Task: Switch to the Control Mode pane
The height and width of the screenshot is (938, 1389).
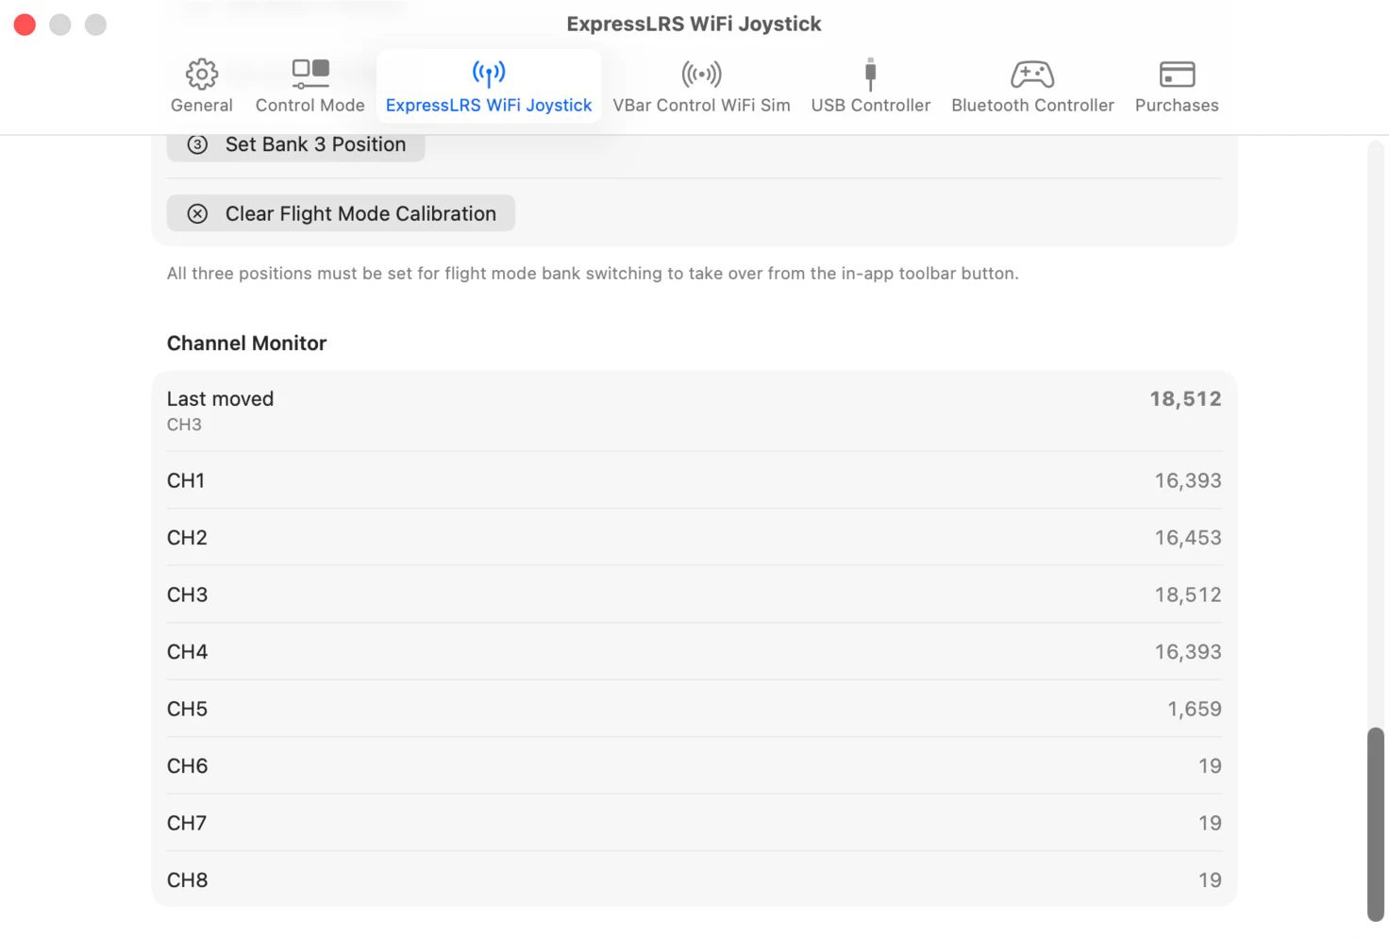Action: point(310,86)
